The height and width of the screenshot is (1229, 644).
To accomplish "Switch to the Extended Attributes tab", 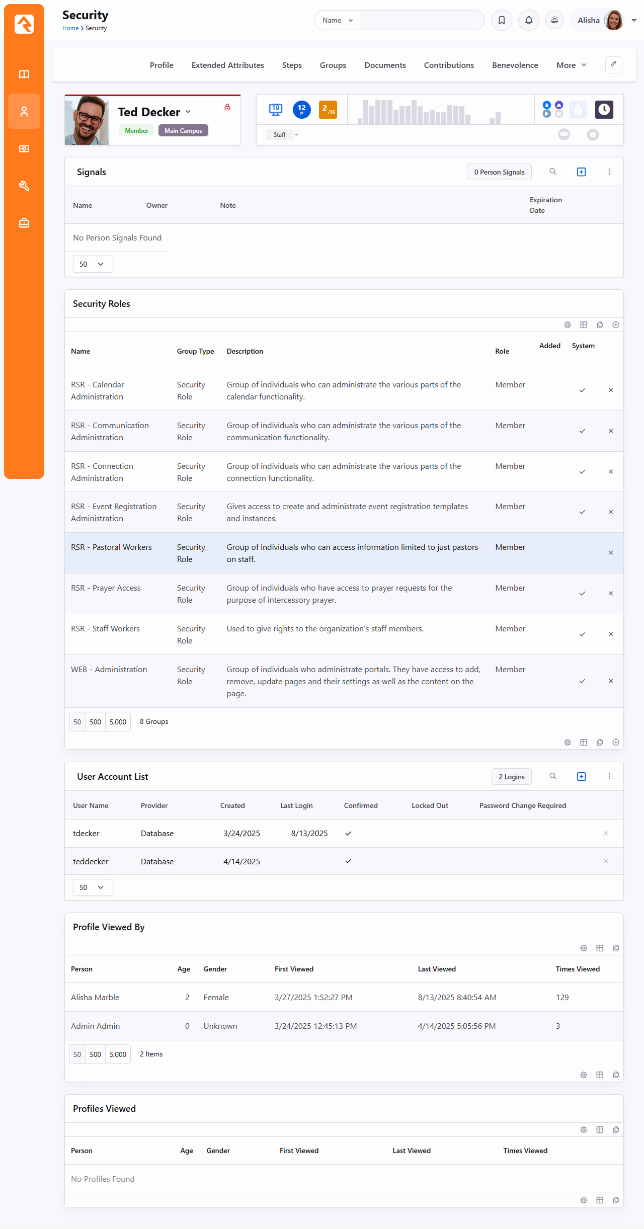I will tap(227, 65).
